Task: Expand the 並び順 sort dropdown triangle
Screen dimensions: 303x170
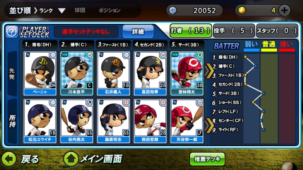Action: 62,11
